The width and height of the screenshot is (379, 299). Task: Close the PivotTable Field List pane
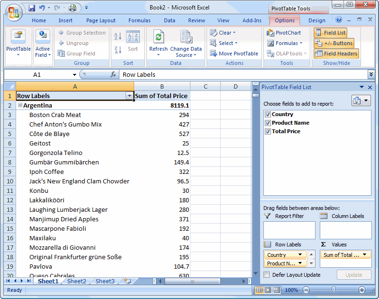[x=370, y=87]
